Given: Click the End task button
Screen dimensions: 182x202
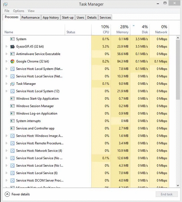Looking at the screenshot, I should click(x=166, y=194).
